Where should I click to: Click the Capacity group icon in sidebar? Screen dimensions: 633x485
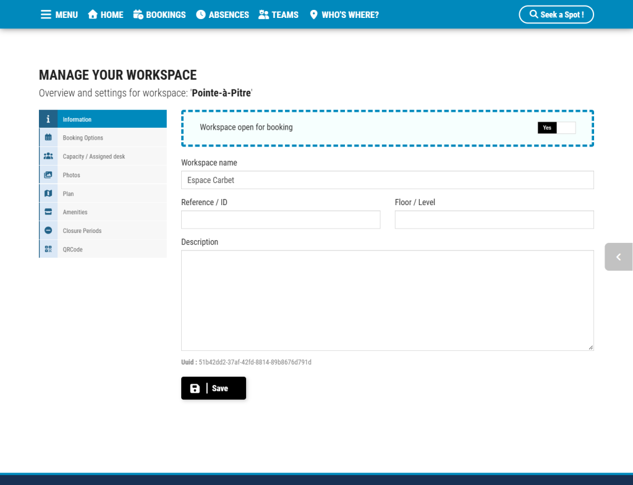coord(48,156)
